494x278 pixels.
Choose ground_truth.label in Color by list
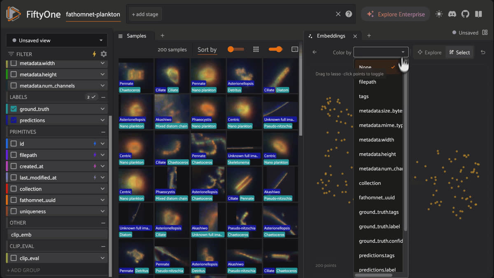pyautogui.click(x=380, y=227)
